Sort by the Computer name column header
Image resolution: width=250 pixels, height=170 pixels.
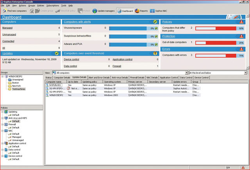click(x=55, y=82)
